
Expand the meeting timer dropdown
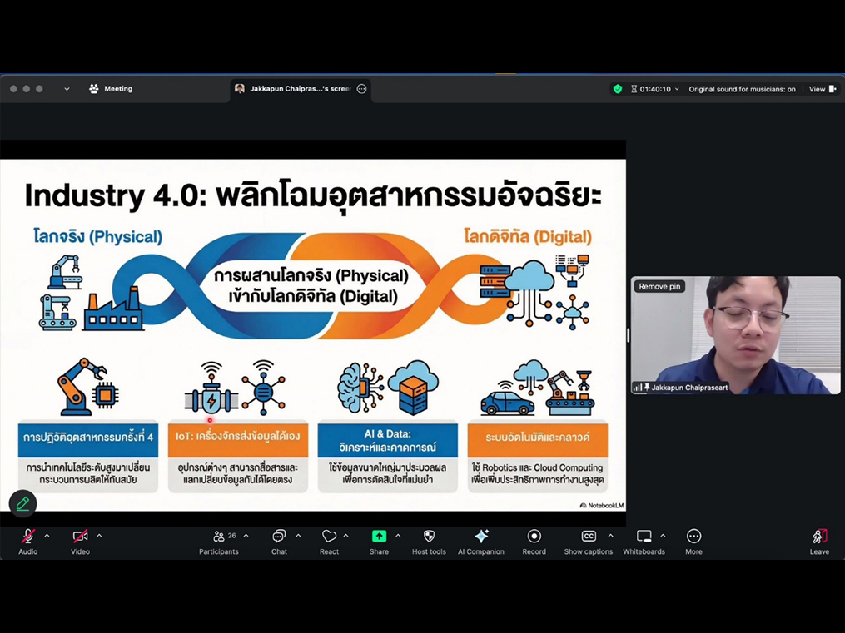(x=677, y=89)
